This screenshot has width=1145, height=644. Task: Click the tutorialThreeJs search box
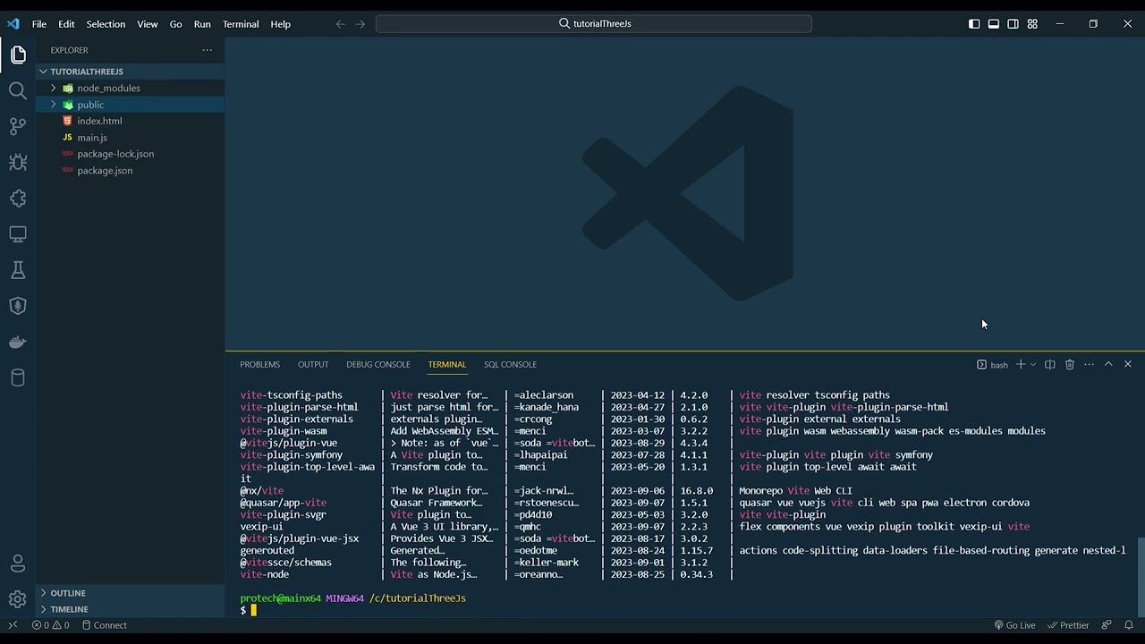click(x=594, y=24)
